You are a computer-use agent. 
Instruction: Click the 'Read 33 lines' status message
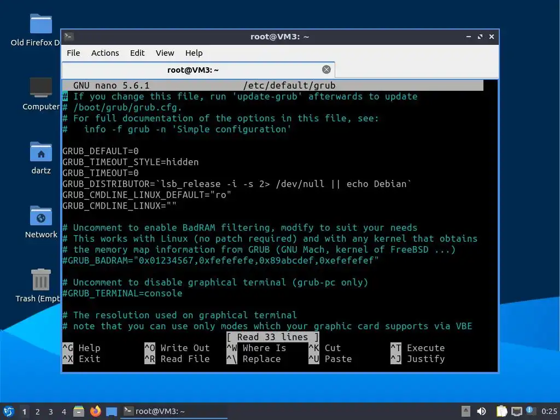point(272,337)
